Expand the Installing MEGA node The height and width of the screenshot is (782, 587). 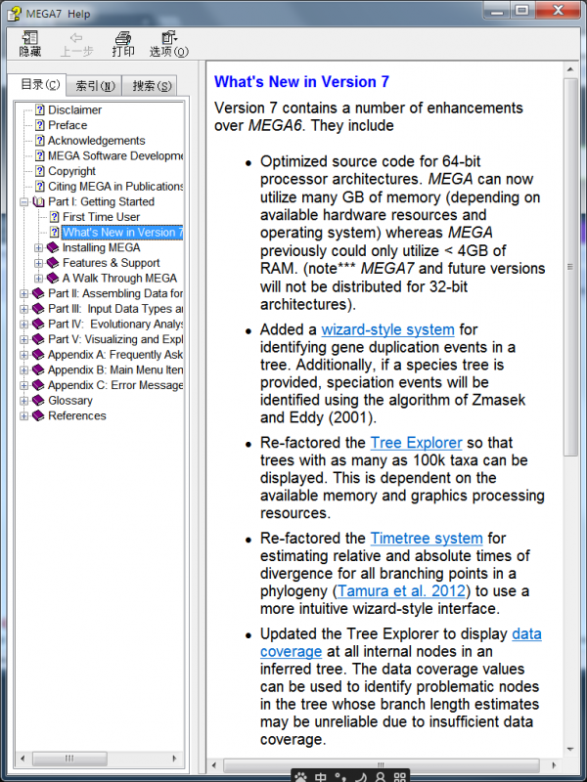pos(38,248)
